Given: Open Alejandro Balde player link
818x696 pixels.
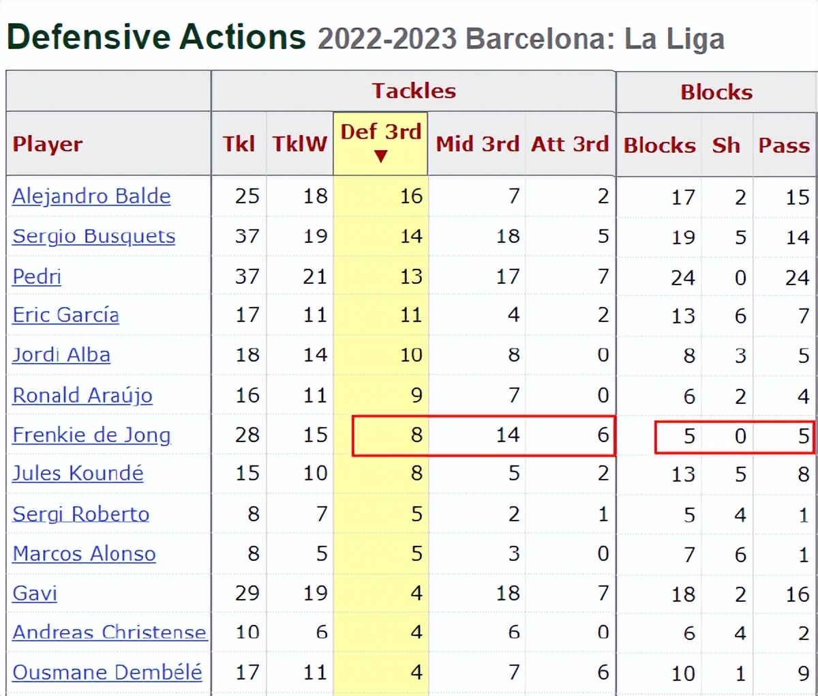Looking at the screenshot, I should pyautogui.click(x=91, y=197).
